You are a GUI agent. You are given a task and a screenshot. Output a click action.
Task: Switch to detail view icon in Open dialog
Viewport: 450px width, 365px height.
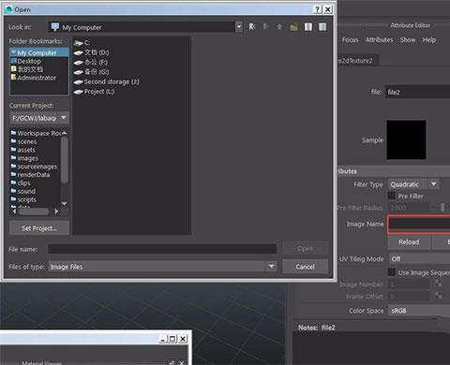click(322, 27)
